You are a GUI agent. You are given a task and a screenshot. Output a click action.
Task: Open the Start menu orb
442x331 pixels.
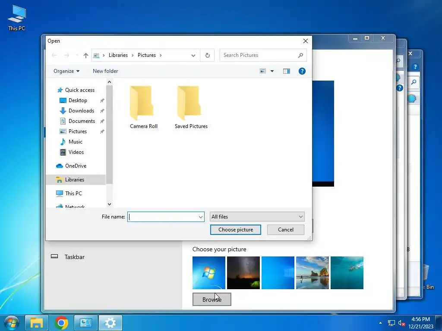(x=11, y=323)
